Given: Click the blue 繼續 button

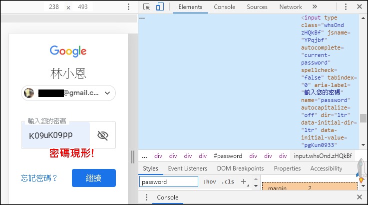Looking at the screenshot, I should 93,178.
